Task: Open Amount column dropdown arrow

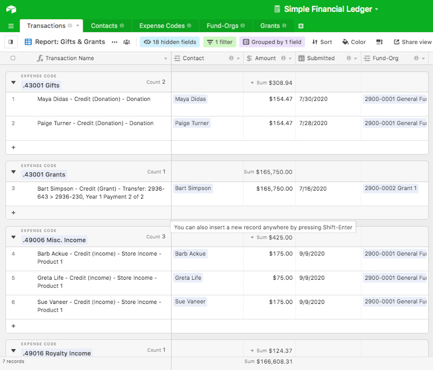Action: coord(290,58)
